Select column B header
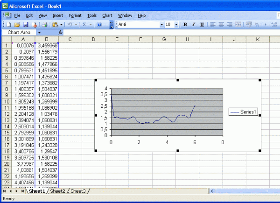The height and width of the screenshot is (203, 280). click(47, 39)
